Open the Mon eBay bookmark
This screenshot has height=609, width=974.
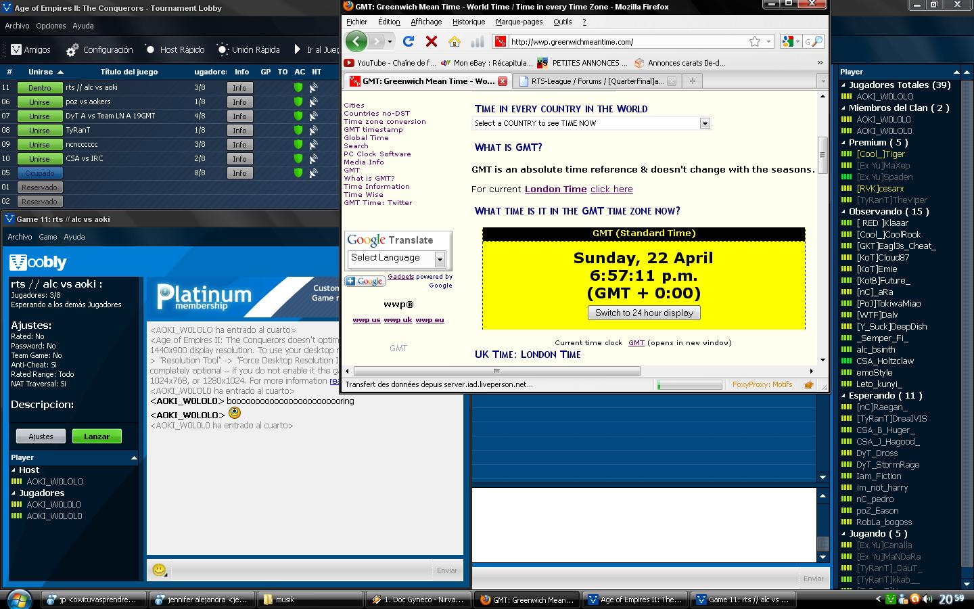(x=486, y=63)
